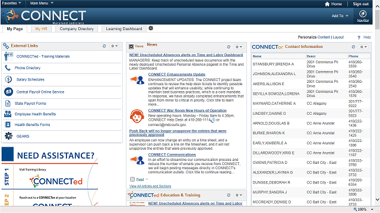380x213 pixels.
Task: Click the Home house icon
Action: [x=327, y=4]
